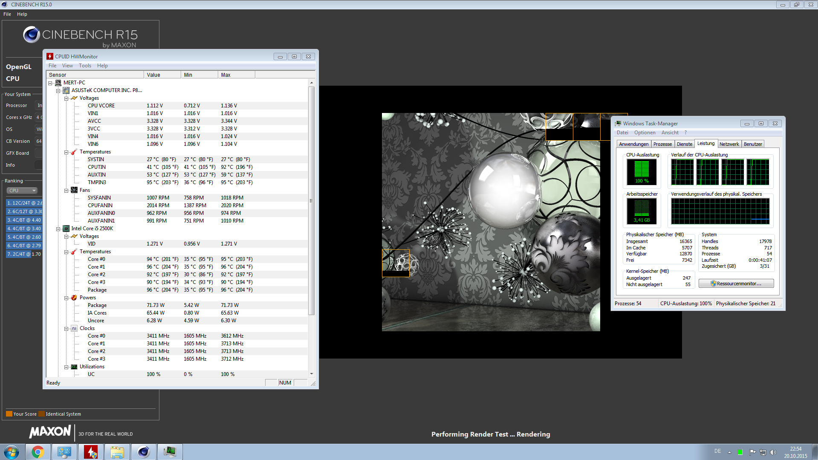Collapse the Clocks group
818x460 pixels.
[66, 328]
